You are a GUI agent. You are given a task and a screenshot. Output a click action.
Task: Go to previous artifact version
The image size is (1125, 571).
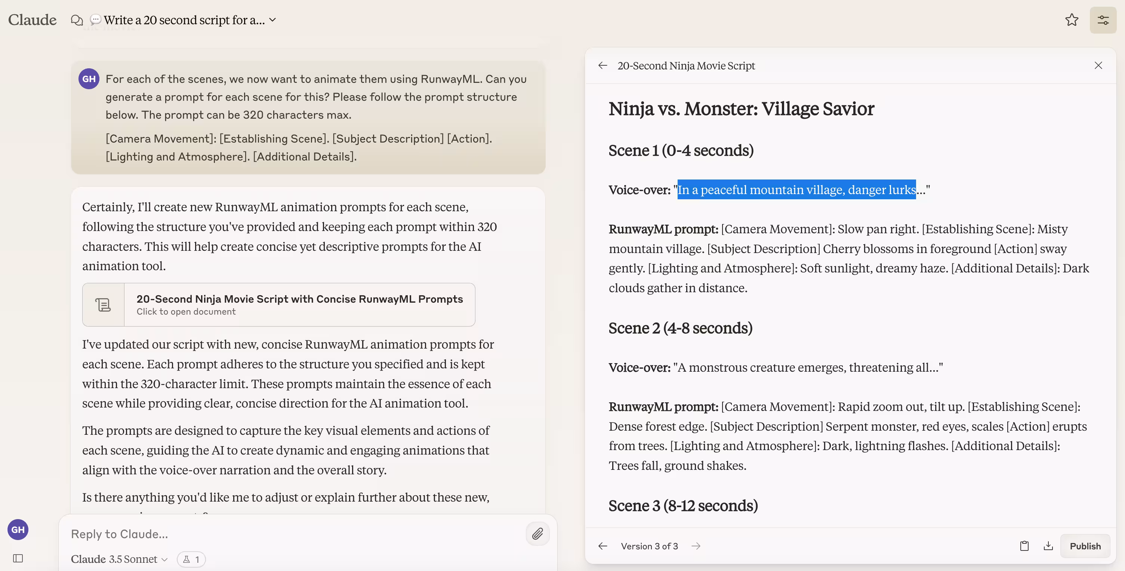click(x=602, y=546)
